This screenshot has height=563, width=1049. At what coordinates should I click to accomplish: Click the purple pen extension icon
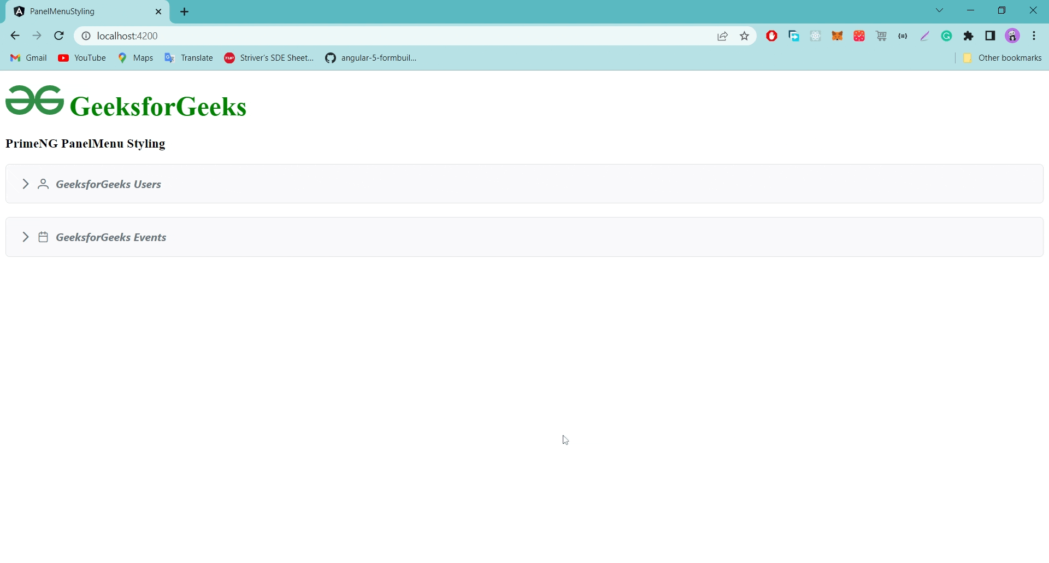[925, 36]
